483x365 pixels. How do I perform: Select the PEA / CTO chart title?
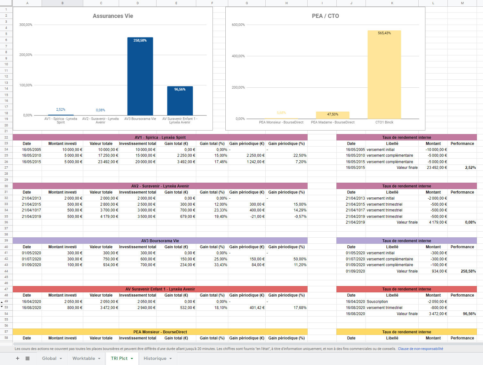click(326, 16)
